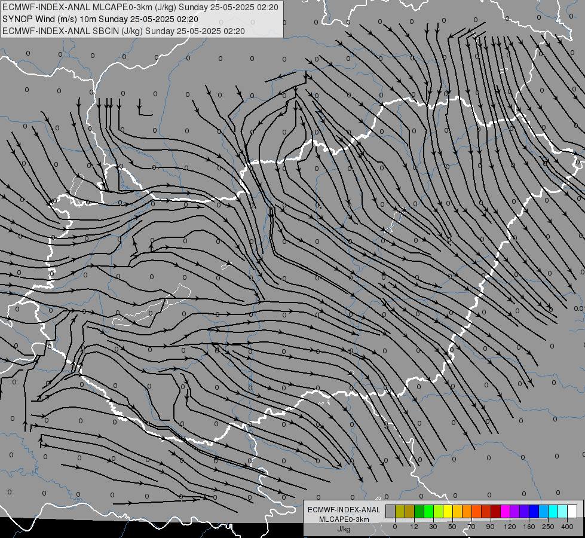The width and height of the screenshot is (585, 538).
Task: Click the bright green legend swatch
Action: point(428,511)
